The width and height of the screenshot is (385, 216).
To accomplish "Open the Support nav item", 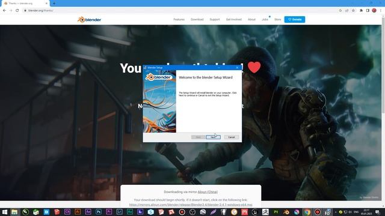I will click(215, 19).
